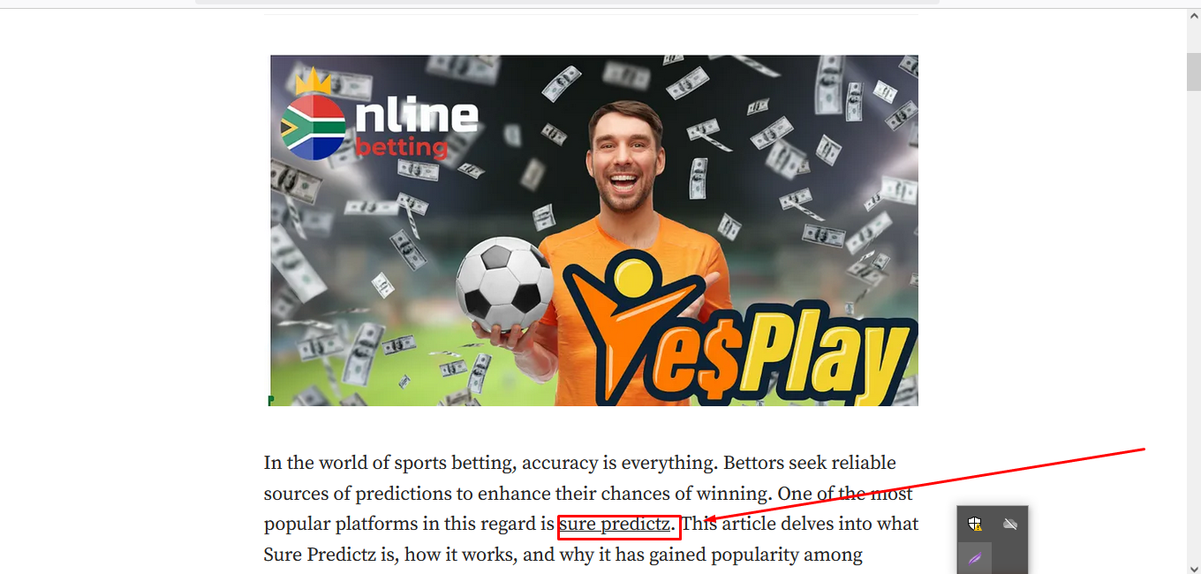Click the red 'betting' logo text
The image size is (1201, 574).
pos(402,147)
